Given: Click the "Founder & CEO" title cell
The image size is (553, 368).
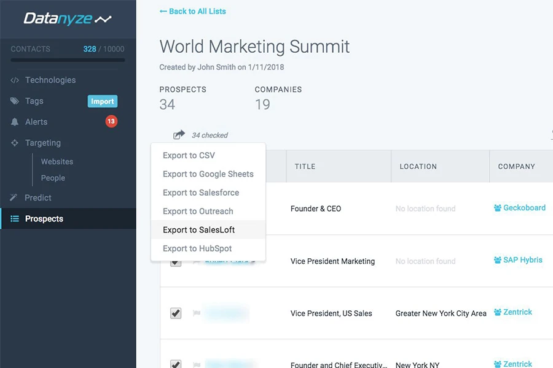Looking at the screenshot, I should (316, 209).
